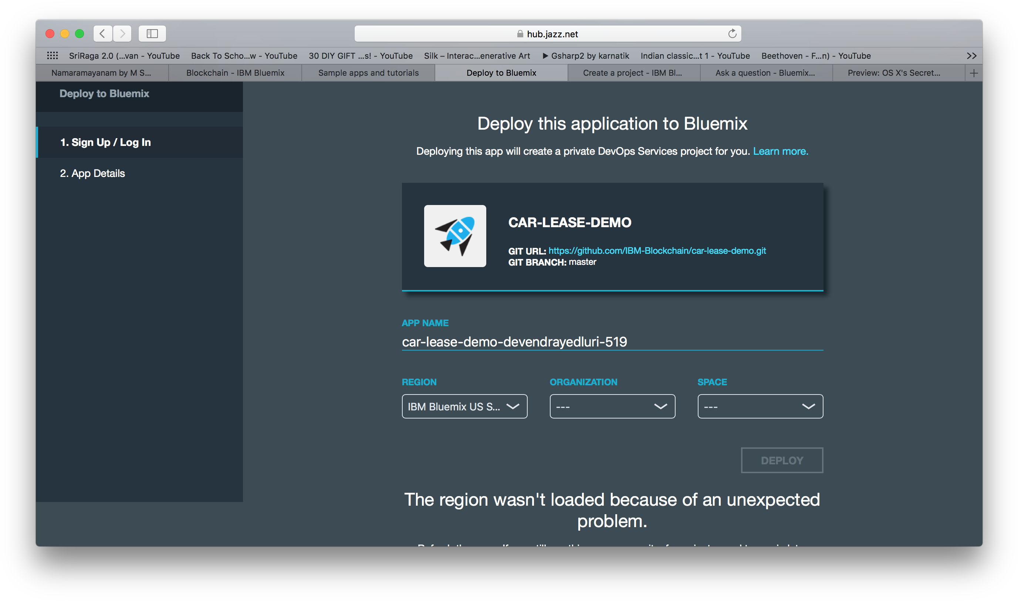Open the Beethoven YouTube bookmark
This screenshot has height=601, width=1018.
pos(816,56)
